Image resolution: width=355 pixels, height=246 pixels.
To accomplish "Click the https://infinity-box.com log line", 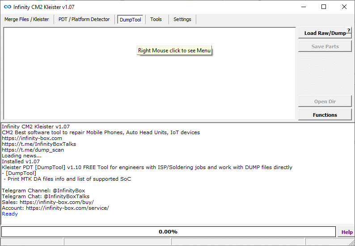I will tap(32, 138).
